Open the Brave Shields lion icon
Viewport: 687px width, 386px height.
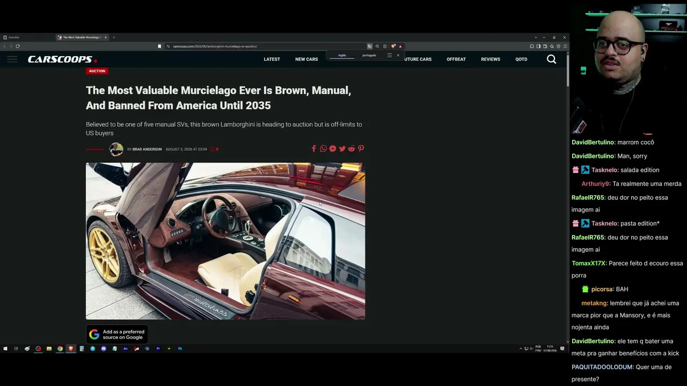[x=393, y=46]
